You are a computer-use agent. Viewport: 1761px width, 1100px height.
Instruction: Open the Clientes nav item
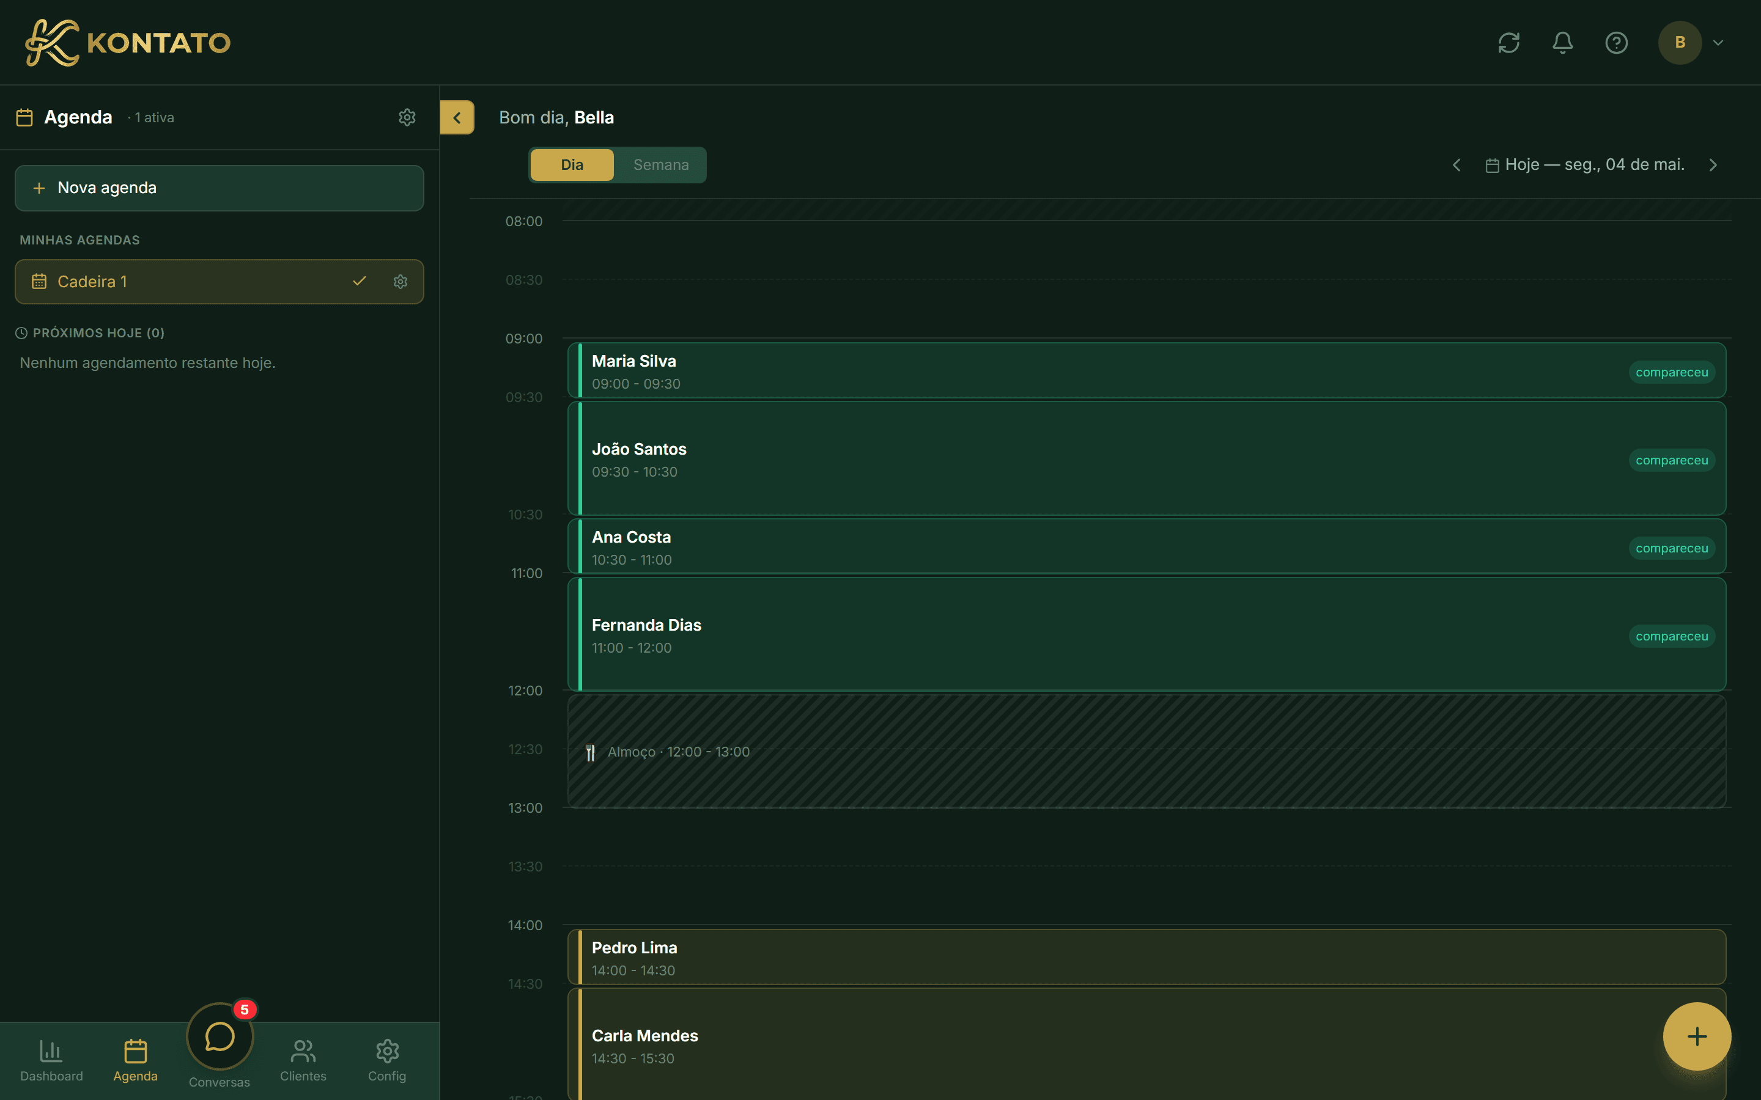pos(303,1061)
